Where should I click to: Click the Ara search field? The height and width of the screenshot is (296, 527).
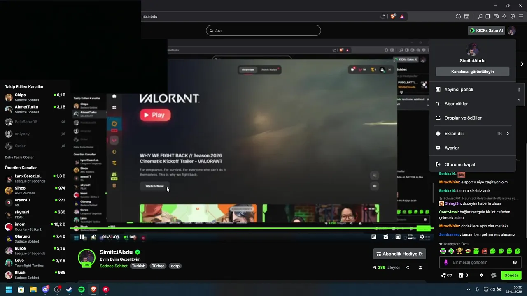point(263,30)
